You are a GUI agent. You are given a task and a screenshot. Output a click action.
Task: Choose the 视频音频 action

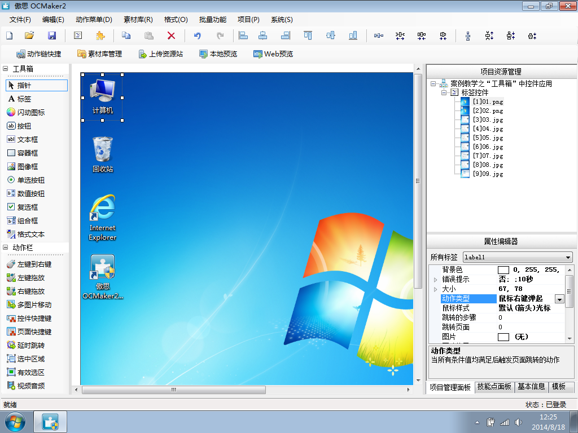(x=26, y=386)
